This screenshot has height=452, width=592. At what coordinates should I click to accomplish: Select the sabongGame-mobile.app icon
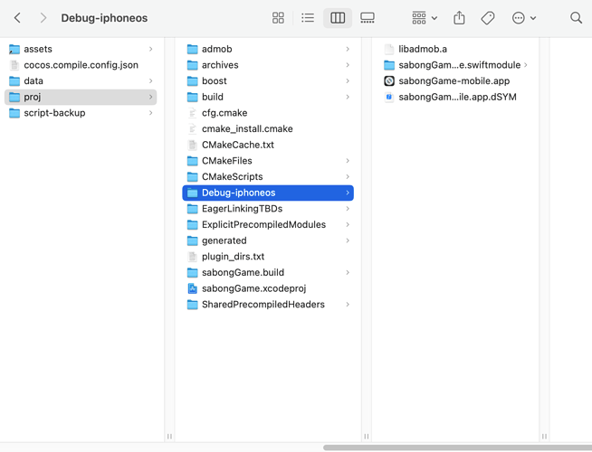(x=389, y=81)
